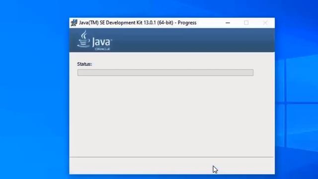Click the Java Oracle logo in banner
The height and width of the screenshot is (179, 318).
[94, 40]
